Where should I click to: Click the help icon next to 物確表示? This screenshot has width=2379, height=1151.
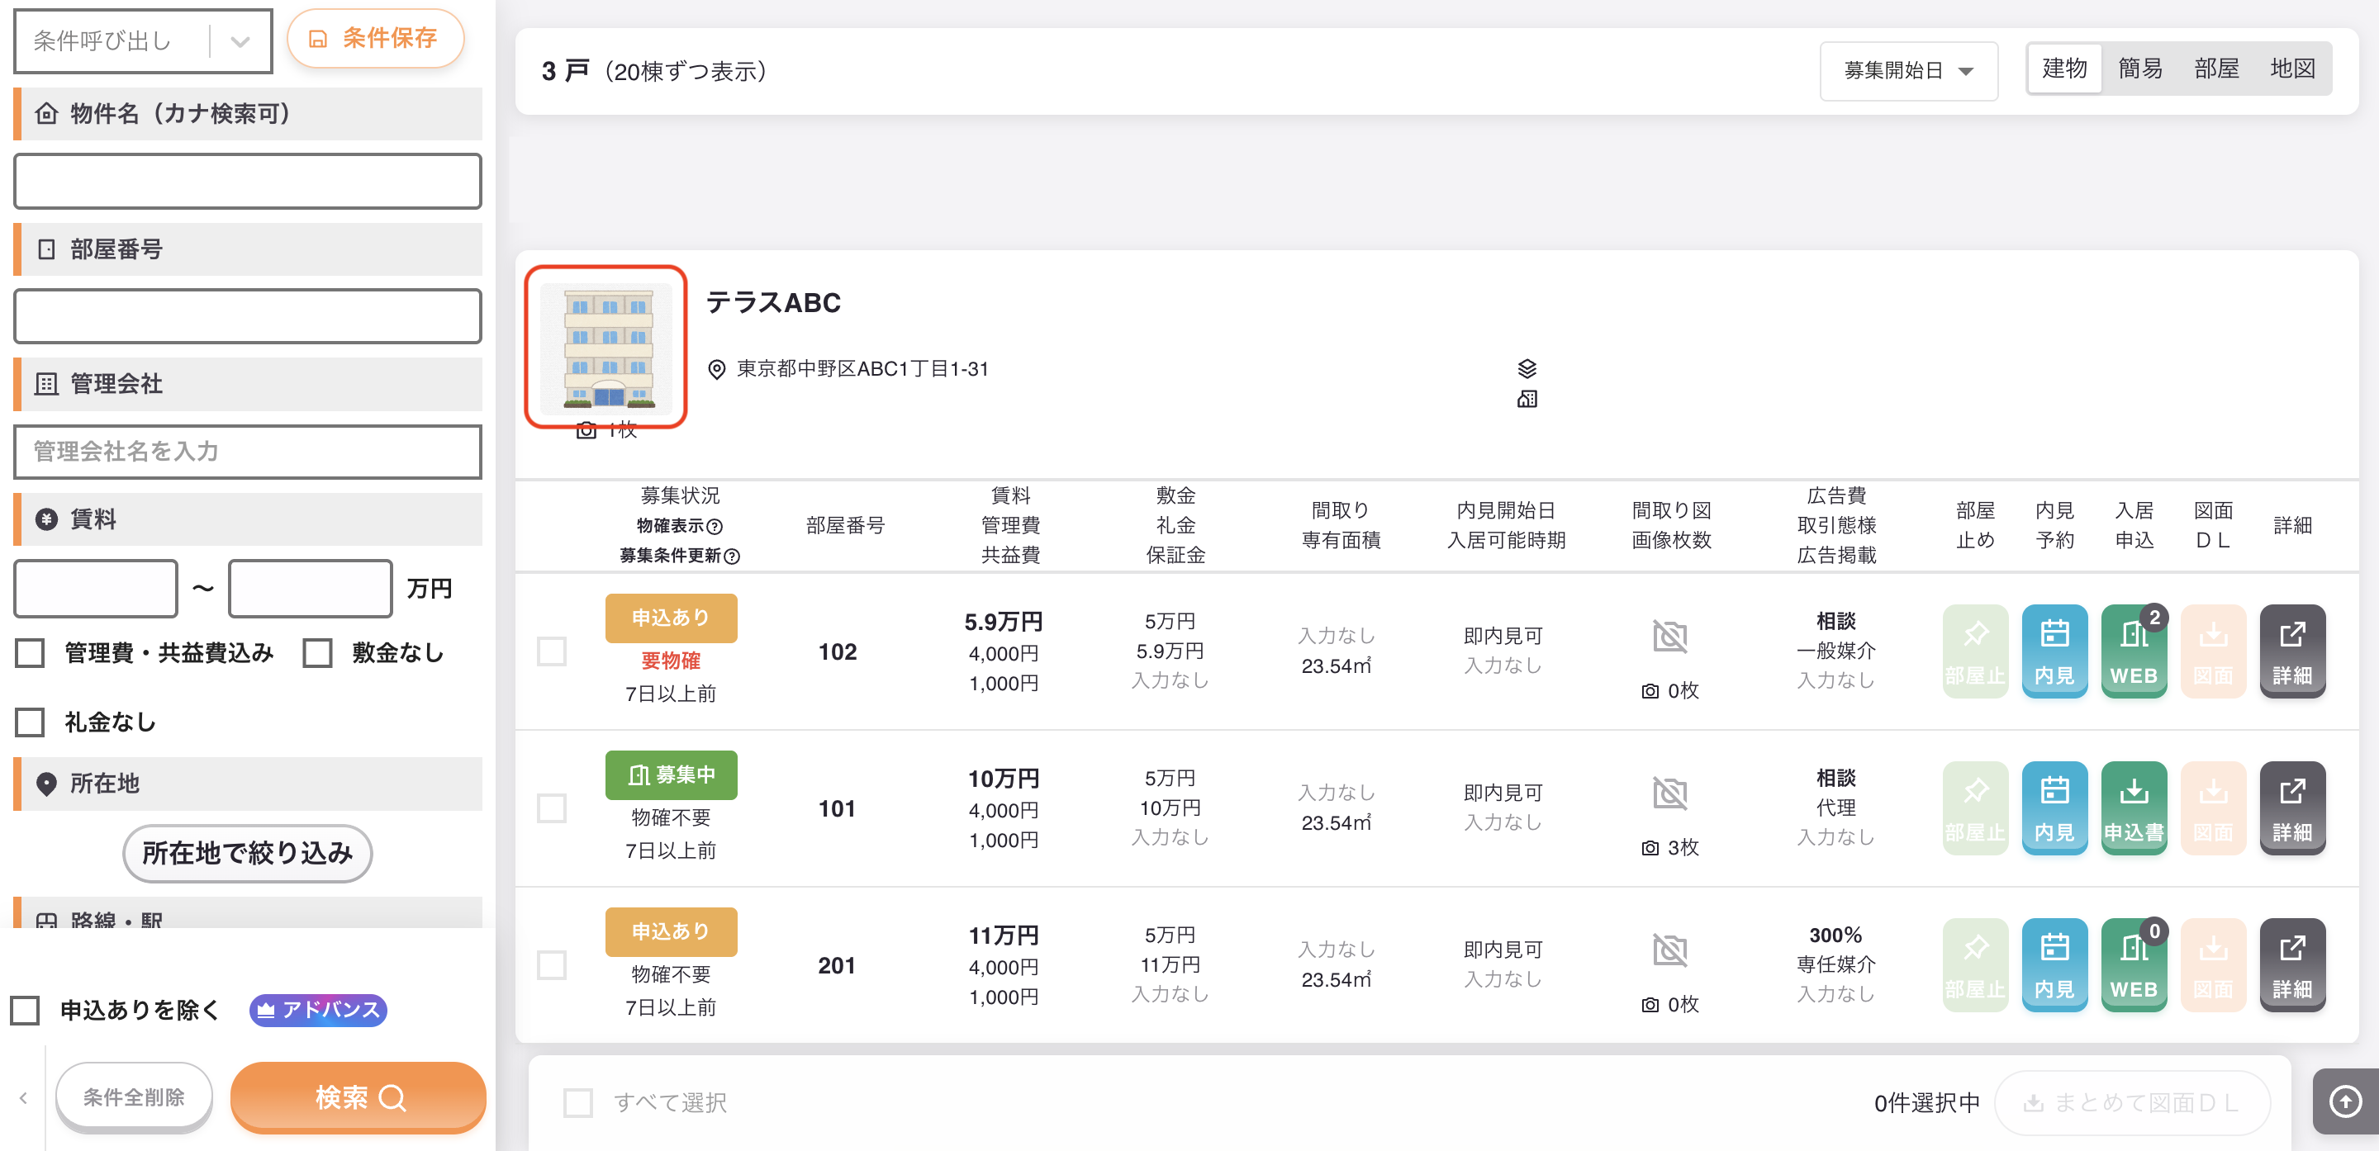click(x=715, y=526)
